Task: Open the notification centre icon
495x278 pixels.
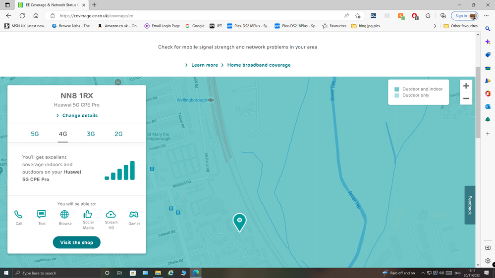Action: tap(487, 273)
